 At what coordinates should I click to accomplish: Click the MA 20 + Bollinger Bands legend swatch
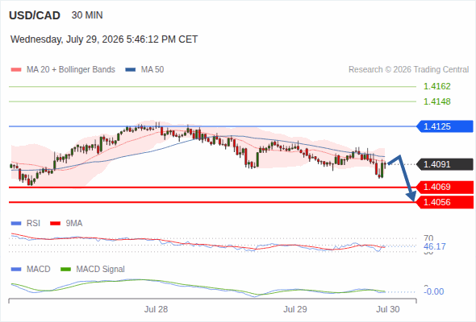point(16,70)
